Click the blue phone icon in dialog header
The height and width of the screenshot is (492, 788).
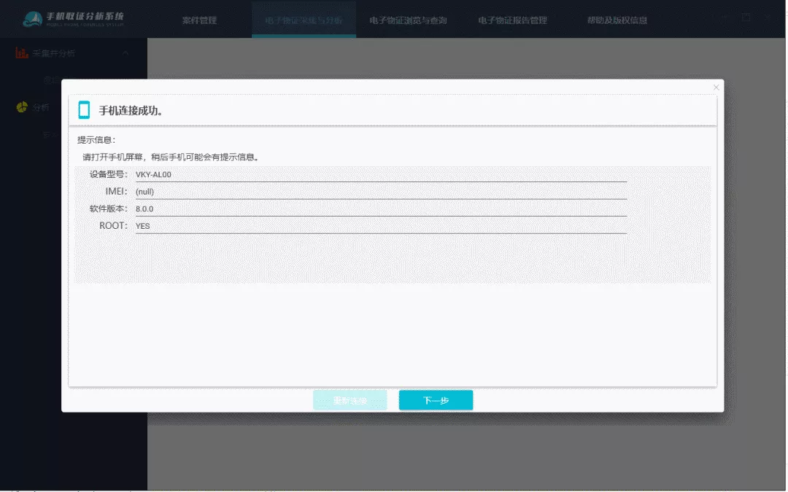tap(84, 110)
